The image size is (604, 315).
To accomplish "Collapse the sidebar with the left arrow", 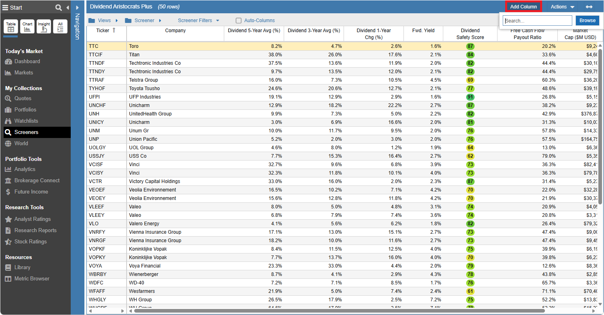I will (67, 8).
